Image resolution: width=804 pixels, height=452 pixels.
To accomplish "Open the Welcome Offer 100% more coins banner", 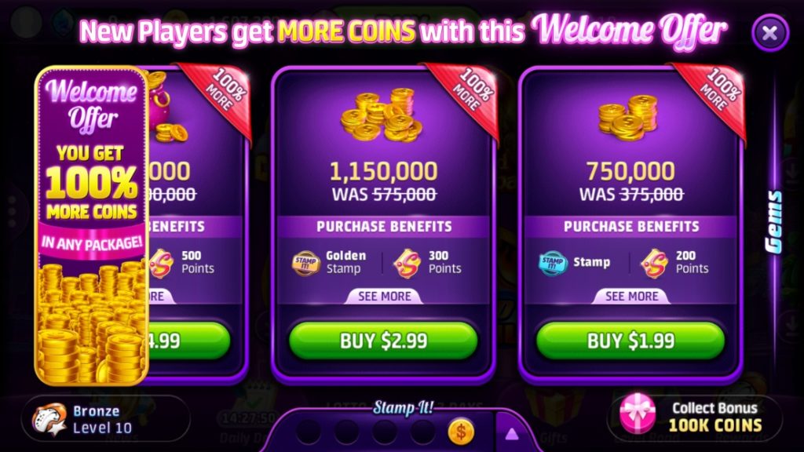I will tap(91, 225).
